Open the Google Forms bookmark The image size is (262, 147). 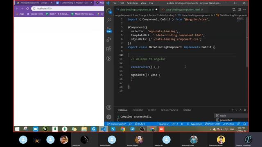(x=35, y=14)
